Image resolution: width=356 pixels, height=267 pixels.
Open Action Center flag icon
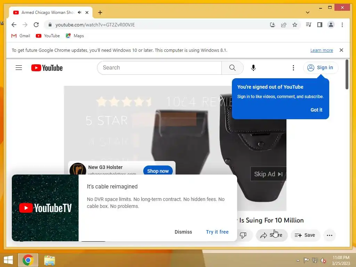coord(306,260)
